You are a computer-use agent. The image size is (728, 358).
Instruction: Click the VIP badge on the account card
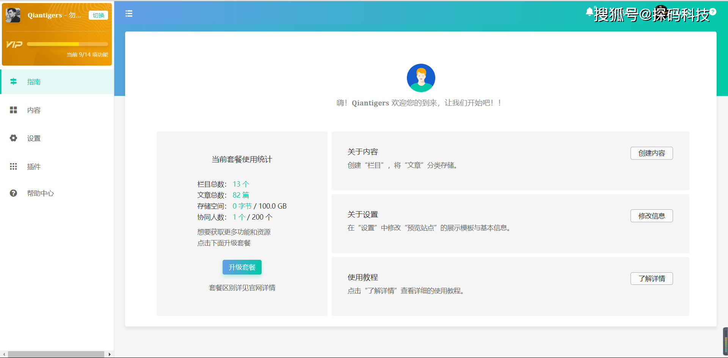[14, 44]
